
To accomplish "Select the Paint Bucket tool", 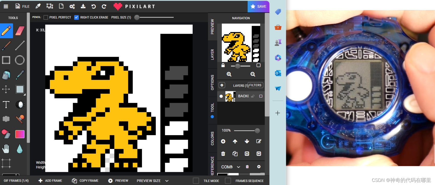I will [6, 75].
